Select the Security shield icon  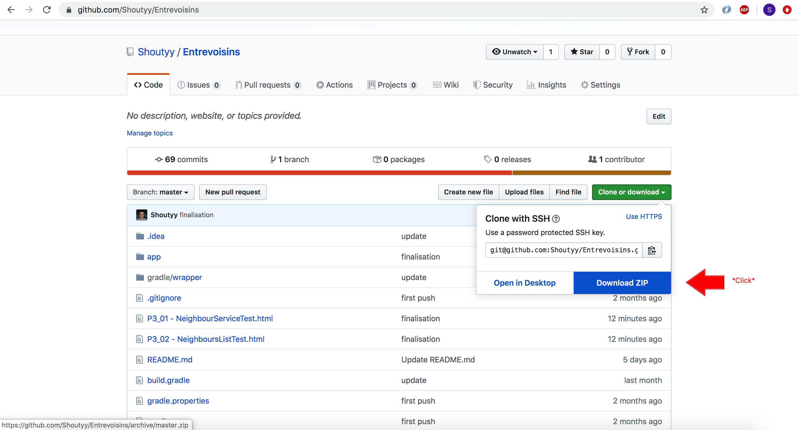476,85
